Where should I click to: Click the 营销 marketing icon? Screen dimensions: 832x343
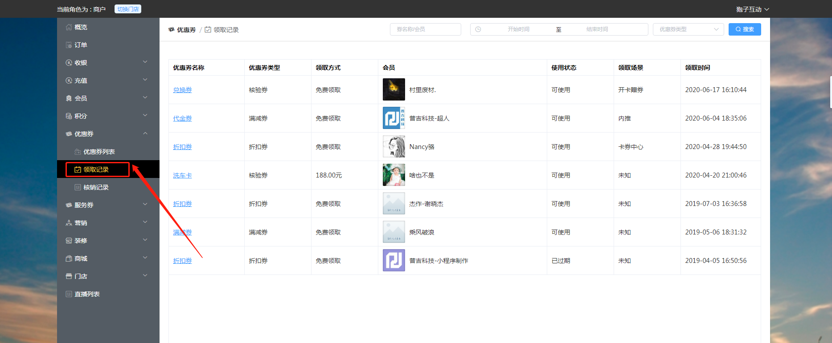pos(69,223)
